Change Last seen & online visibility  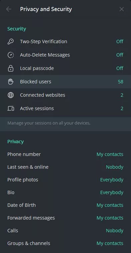coord(65,167)
